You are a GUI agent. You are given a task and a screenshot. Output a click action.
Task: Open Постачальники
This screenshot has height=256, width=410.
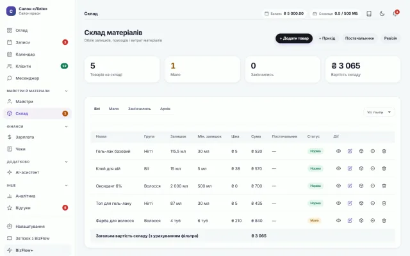pos(359,38)
